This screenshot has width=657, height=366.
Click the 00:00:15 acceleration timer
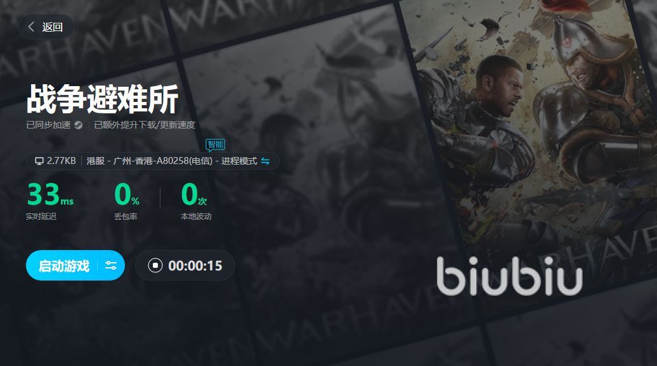tap(195, 265)
